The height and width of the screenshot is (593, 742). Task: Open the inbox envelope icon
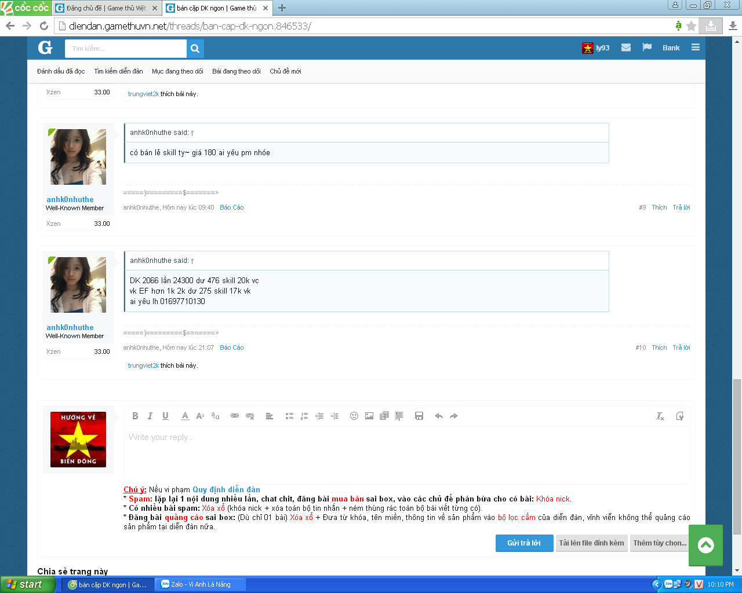(626, 47)
